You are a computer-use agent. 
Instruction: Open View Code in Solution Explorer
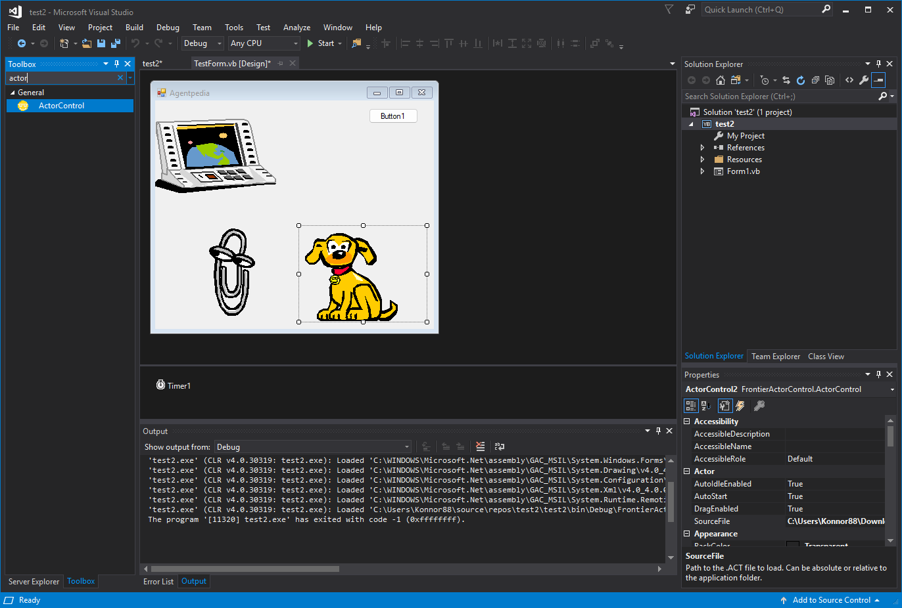point(849,80)
